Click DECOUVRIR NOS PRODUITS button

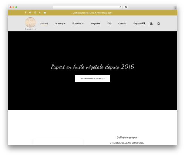[92, 79]
